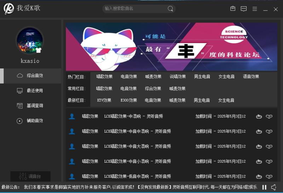The width and height of the screenshot is (283, 193).
Task: Open 辅助音效 in sidebar
Action: pyautogui.click(x=31, y=121)
